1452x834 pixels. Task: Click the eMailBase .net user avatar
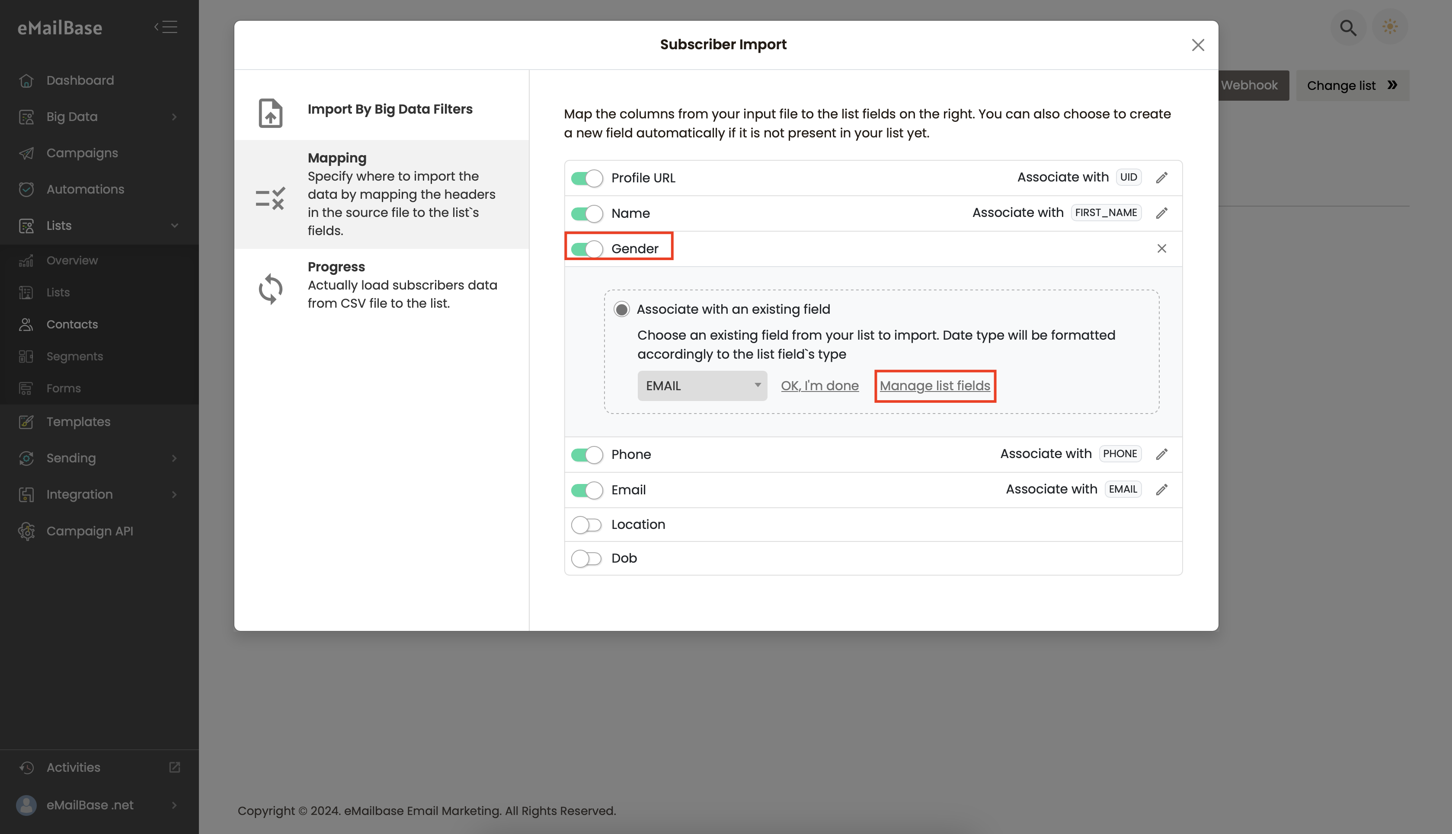click(26, 805)
